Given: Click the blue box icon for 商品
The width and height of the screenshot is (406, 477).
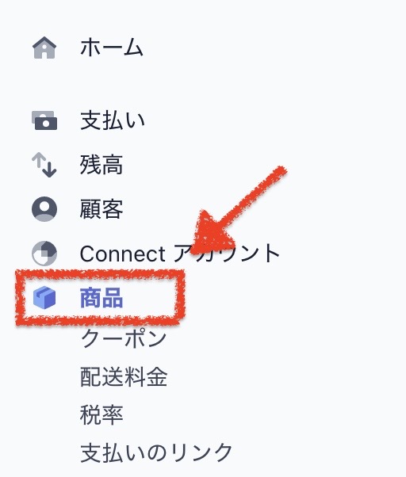Looking at the screenshot, I should [x=44, y=297].
